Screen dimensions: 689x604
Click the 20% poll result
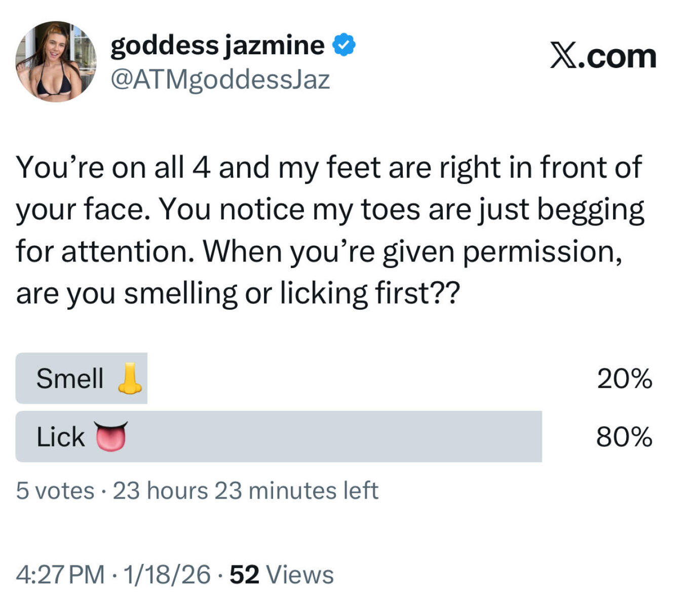(624, 379)
